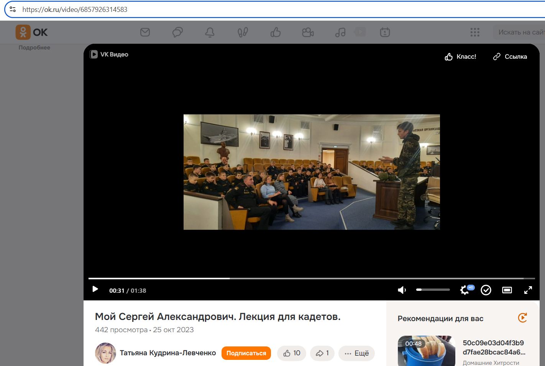Toggle the watch later checkmark
This screenshot has width=545, height=366.
click(x=486, y=290)
